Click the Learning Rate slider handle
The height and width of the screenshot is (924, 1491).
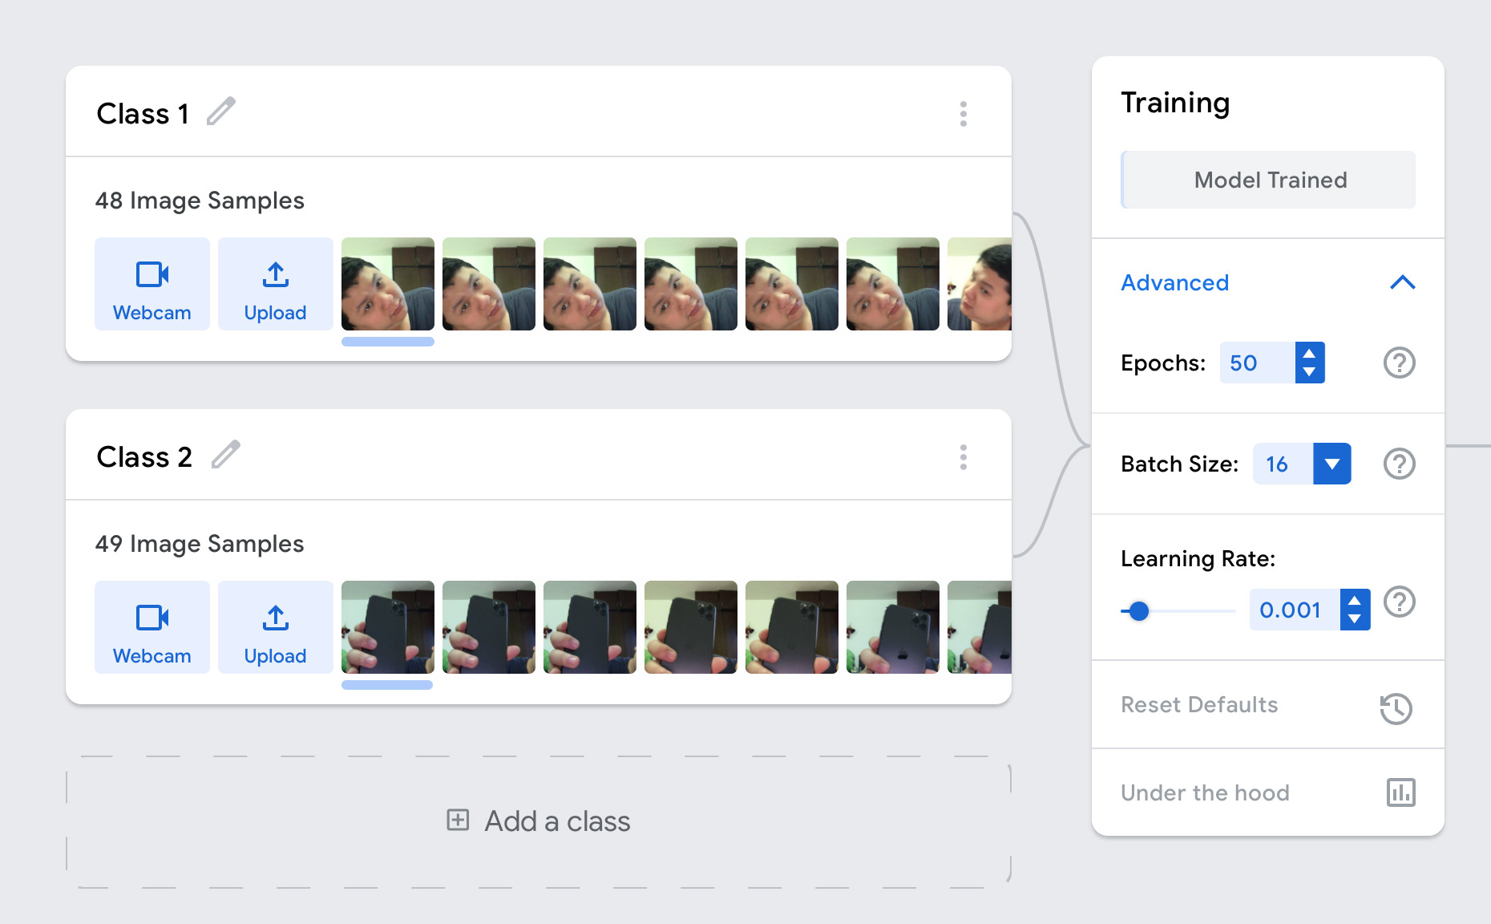point(1138,611)
